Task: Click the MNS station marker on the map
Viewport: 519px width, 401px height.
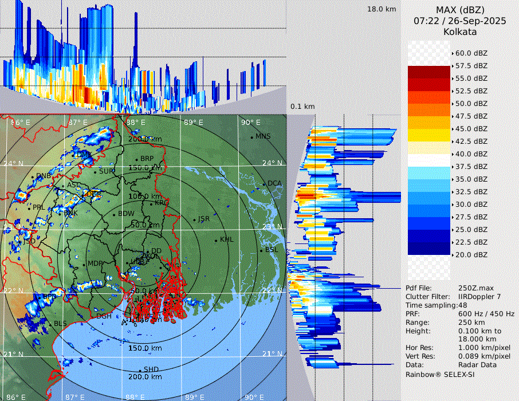Action: tap(252, 137)
